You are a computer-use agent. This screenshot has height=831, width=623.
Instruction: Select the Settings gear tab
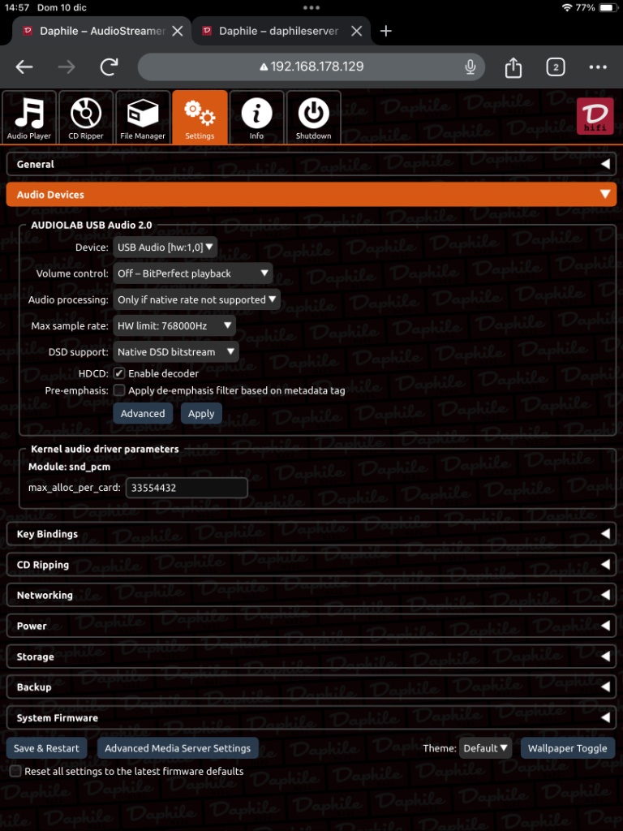(200, 117)
